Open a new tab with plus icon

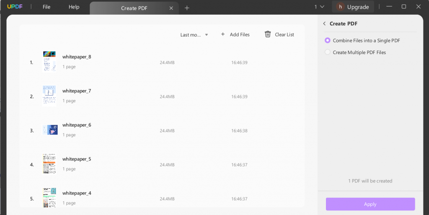187,8
